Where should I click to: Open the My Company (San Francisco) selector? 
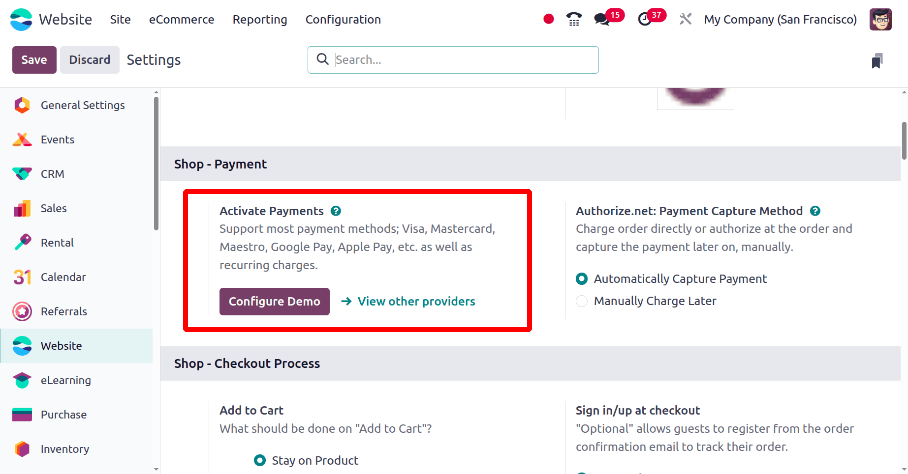(780, 19)
